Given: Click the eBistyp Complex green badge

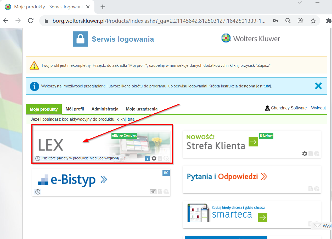Looking at the screenshot, I should click(x=124, y=136).
